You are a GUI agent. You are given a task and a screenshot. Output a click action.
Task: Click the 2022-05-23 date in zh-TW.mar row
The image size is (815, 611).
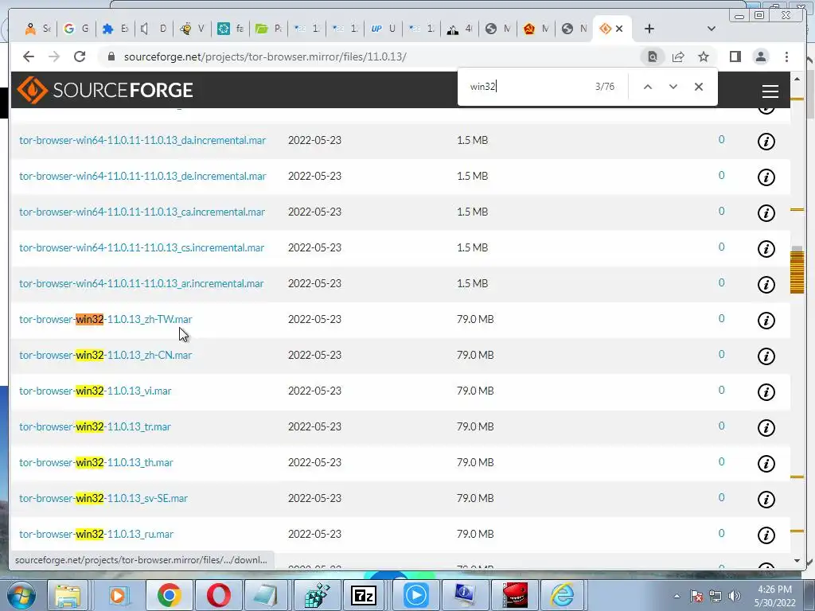pyautogui.click(x=314, y=319)
